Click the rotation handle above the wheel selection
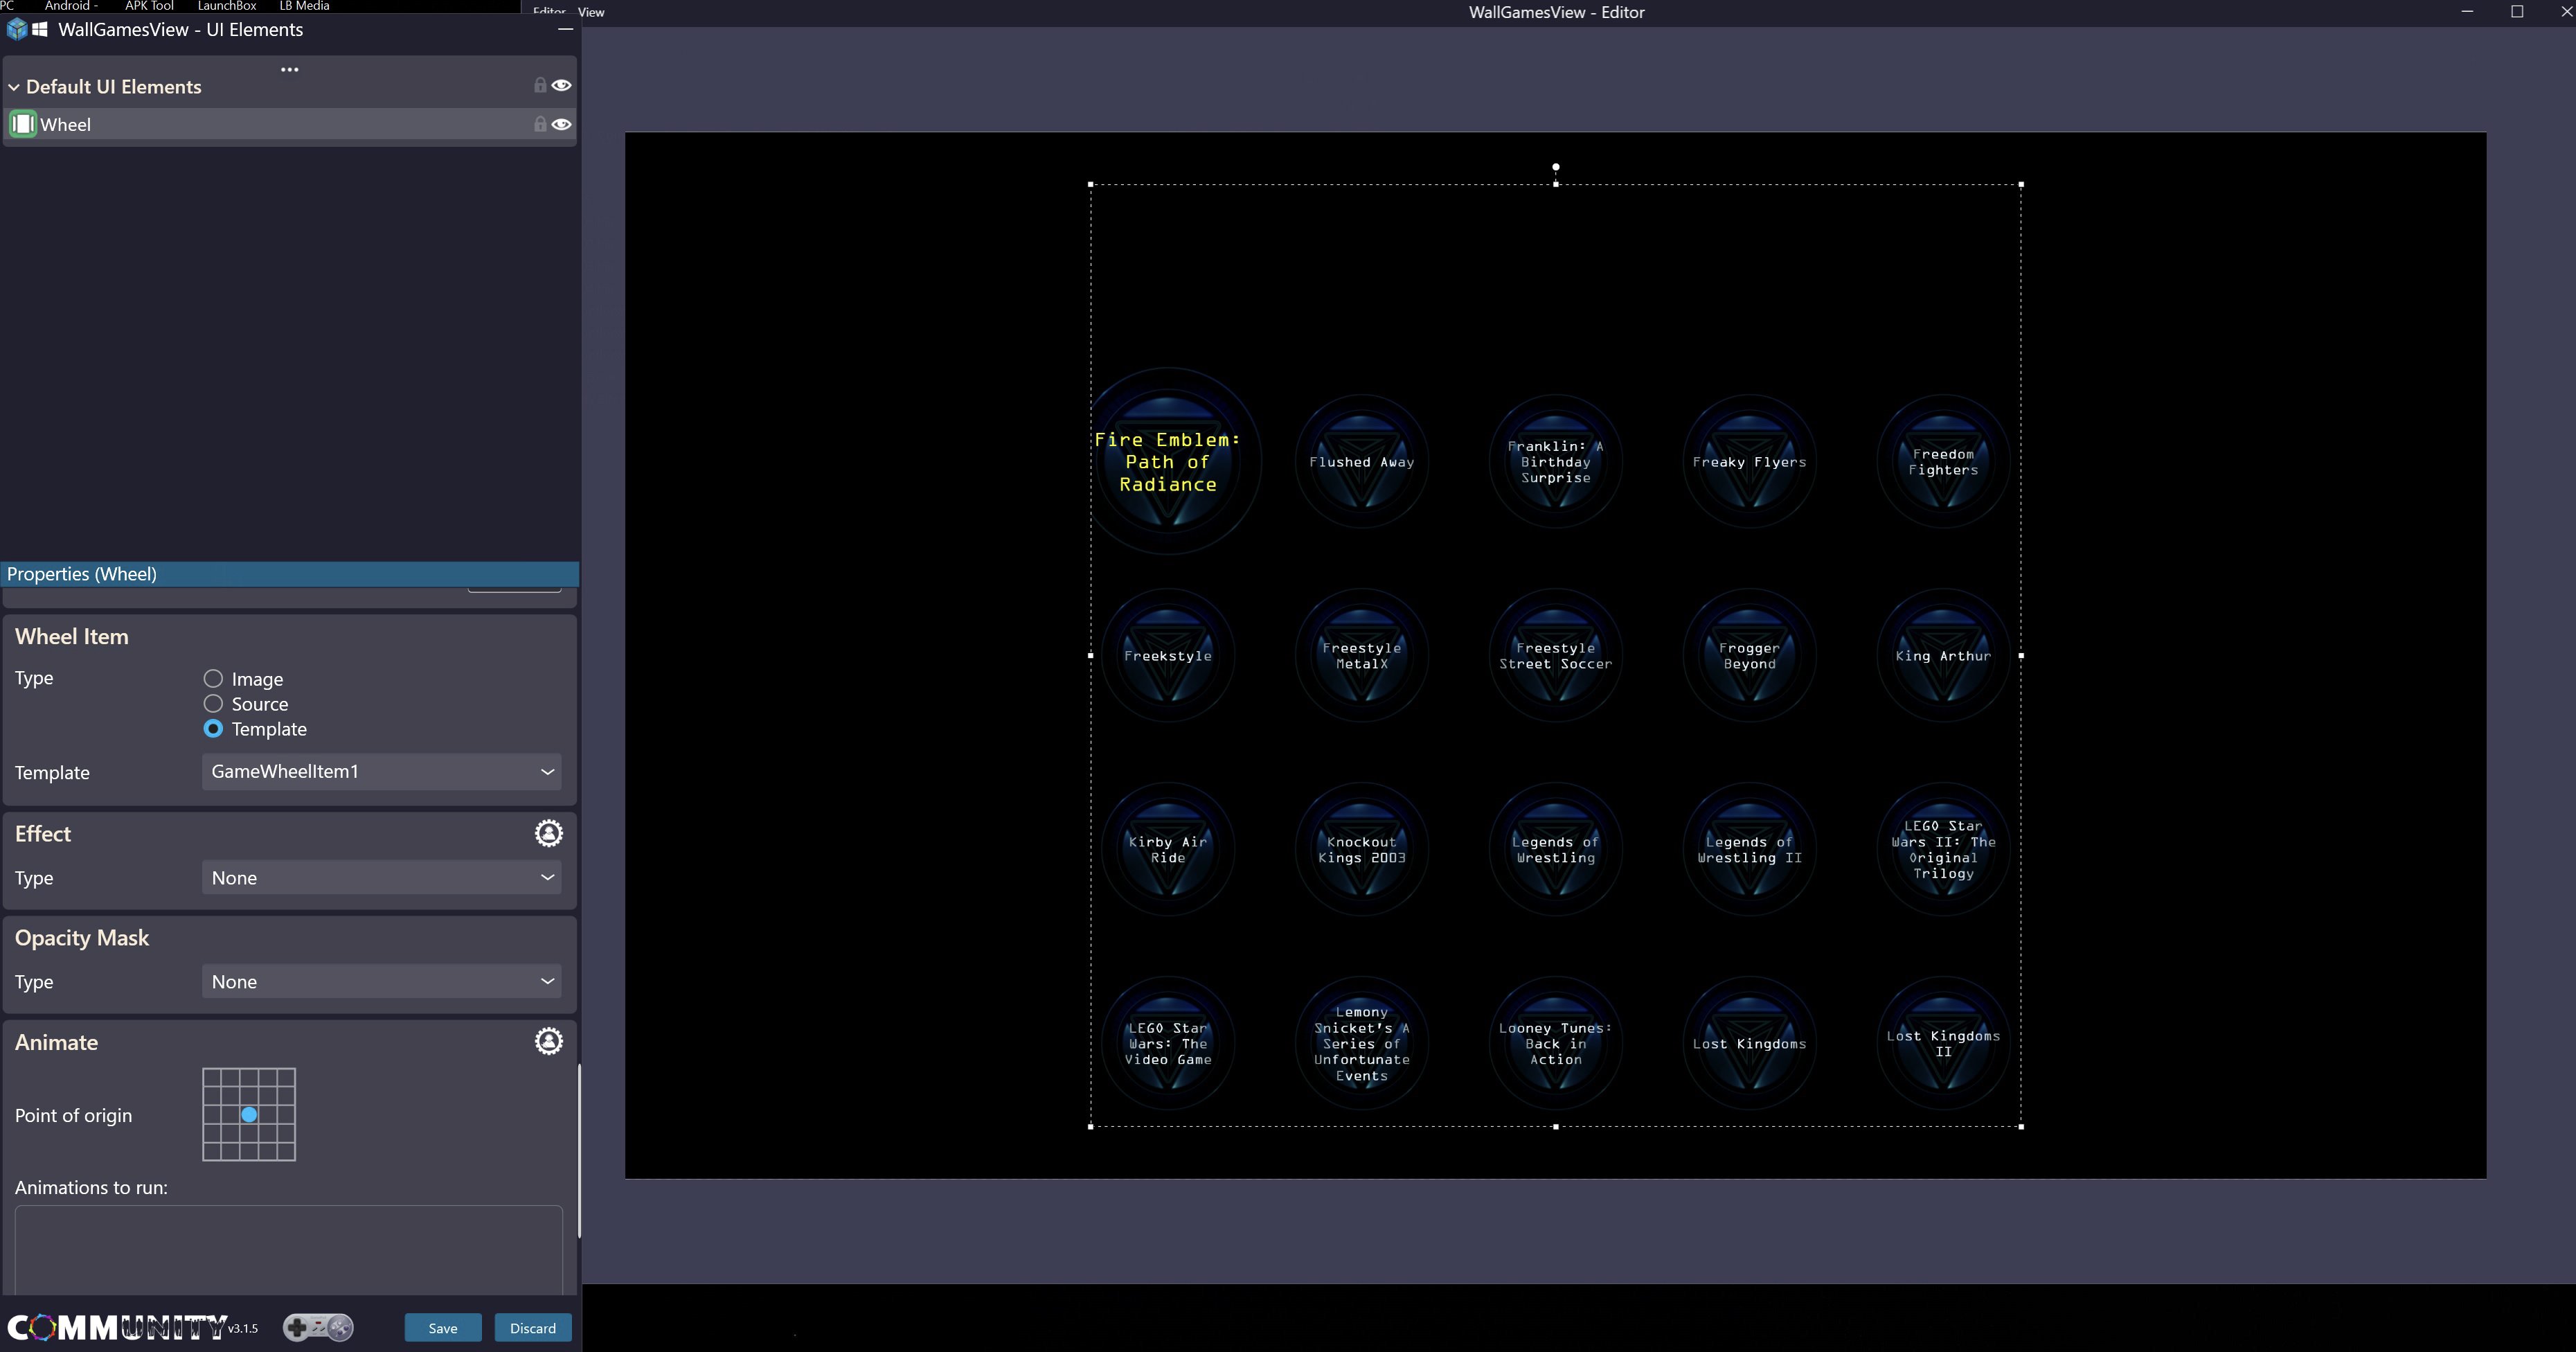The image size is (2576, 1352). click(1555, 167)
